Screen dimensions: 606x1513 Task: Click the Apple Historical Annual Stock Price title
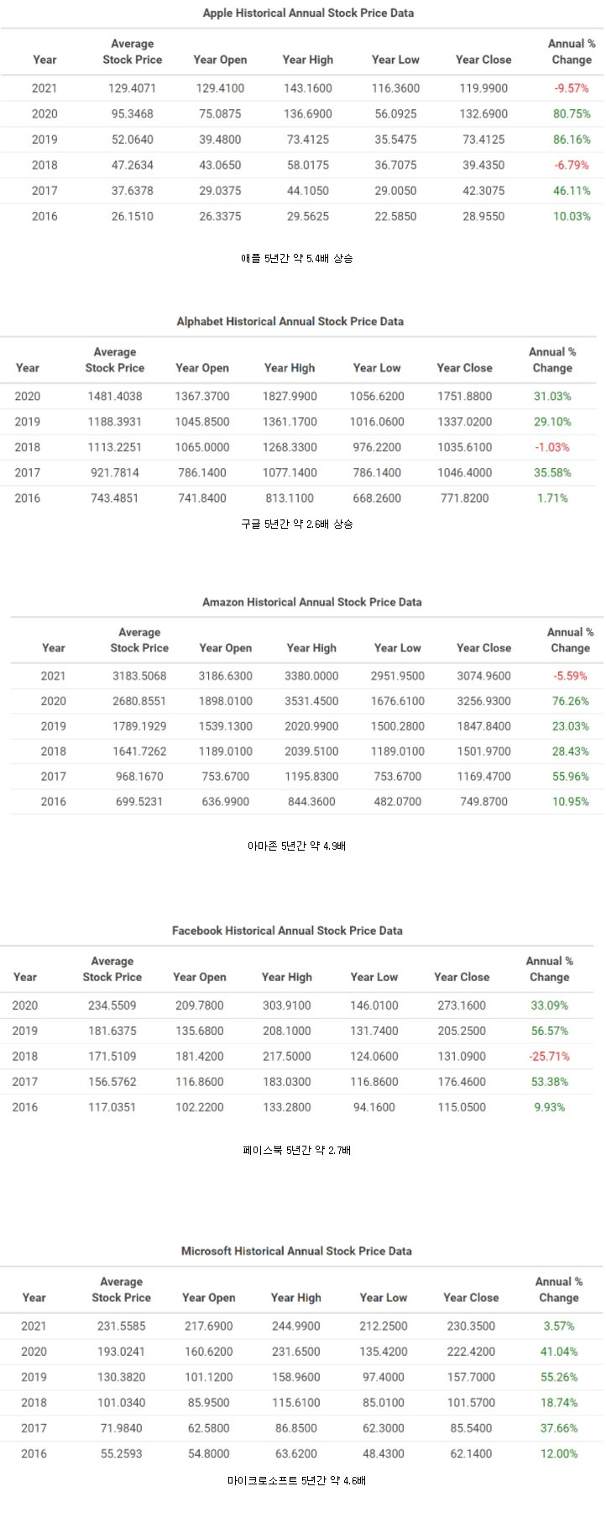308,13
